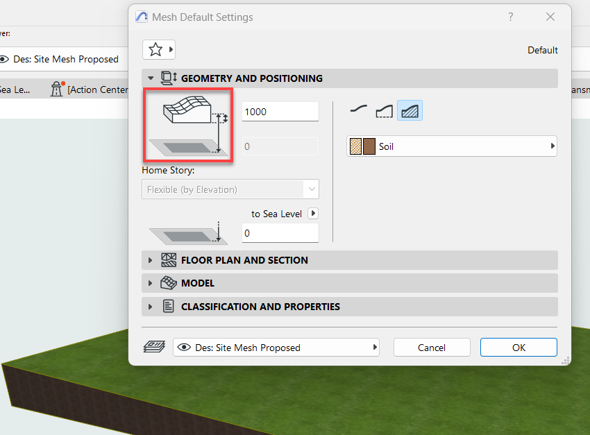590x435 pixels.
Task: Click the layer stack icon at bottom
Action: 154,347
